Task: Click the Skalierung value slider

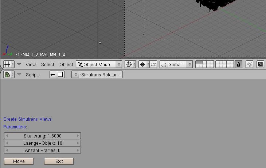Action: (x=42, y=136)
